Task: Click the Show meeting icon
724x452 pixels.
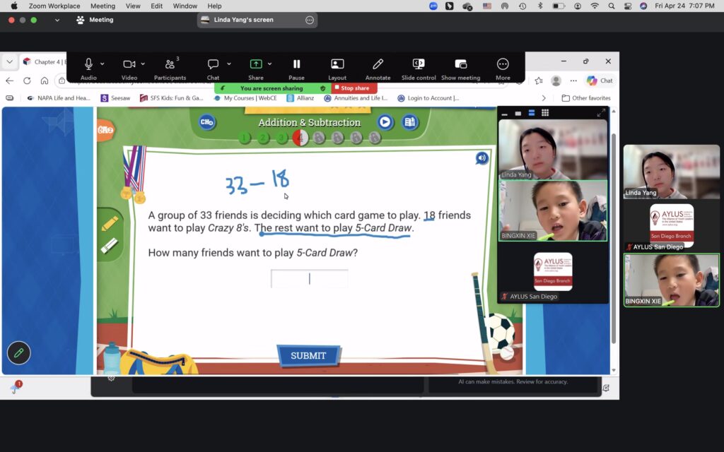Action: (x=460, y=64)
